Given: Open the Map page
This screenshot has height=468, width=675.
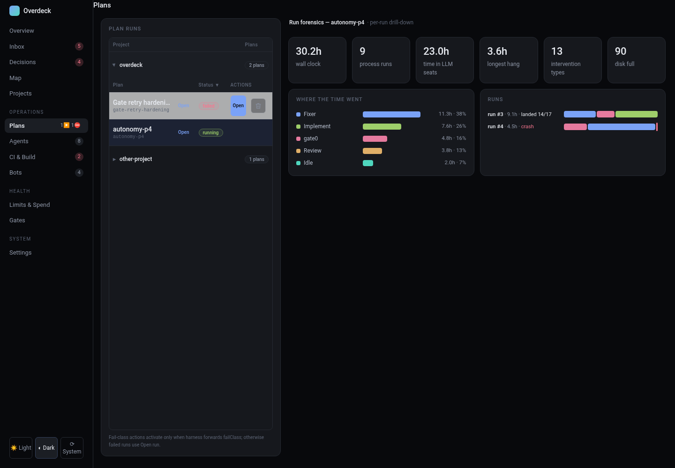Looking at the screenshot, I should click(x=46, y=78).
